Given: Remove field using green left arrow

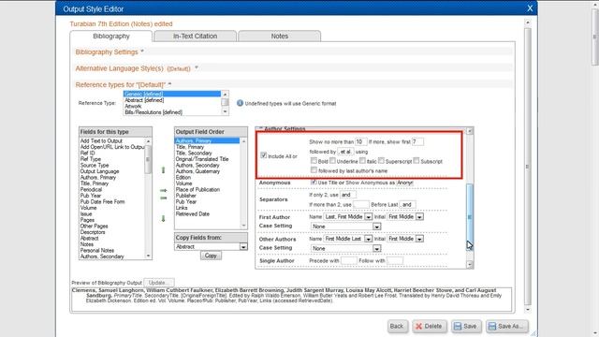Looking at the screenshot, I should point(163,198).
